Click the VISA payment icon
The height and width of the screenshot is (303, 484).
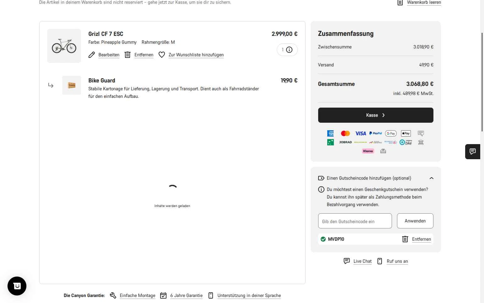[x=361, y=133]
